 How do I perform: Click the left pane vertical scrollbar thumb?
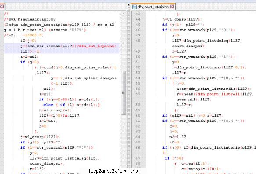[x=123, y=93]
